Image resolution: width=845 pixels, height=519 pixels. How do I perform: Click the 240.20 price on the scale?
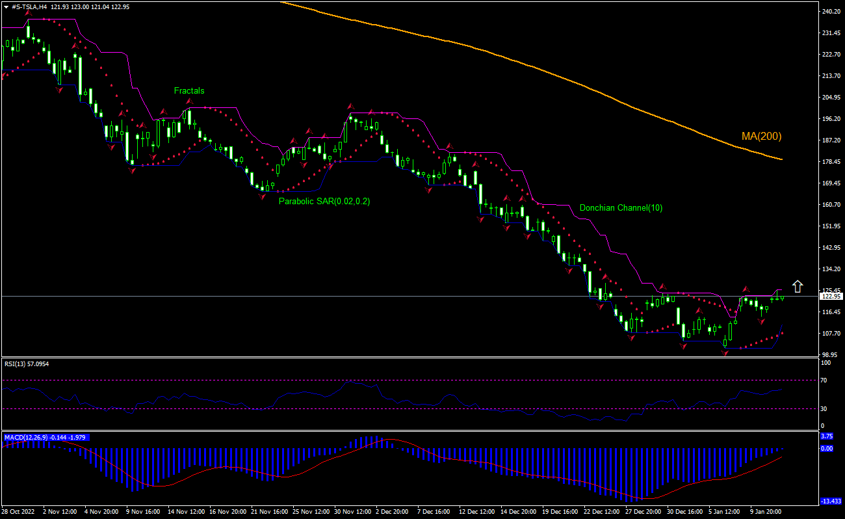(830, 12)
